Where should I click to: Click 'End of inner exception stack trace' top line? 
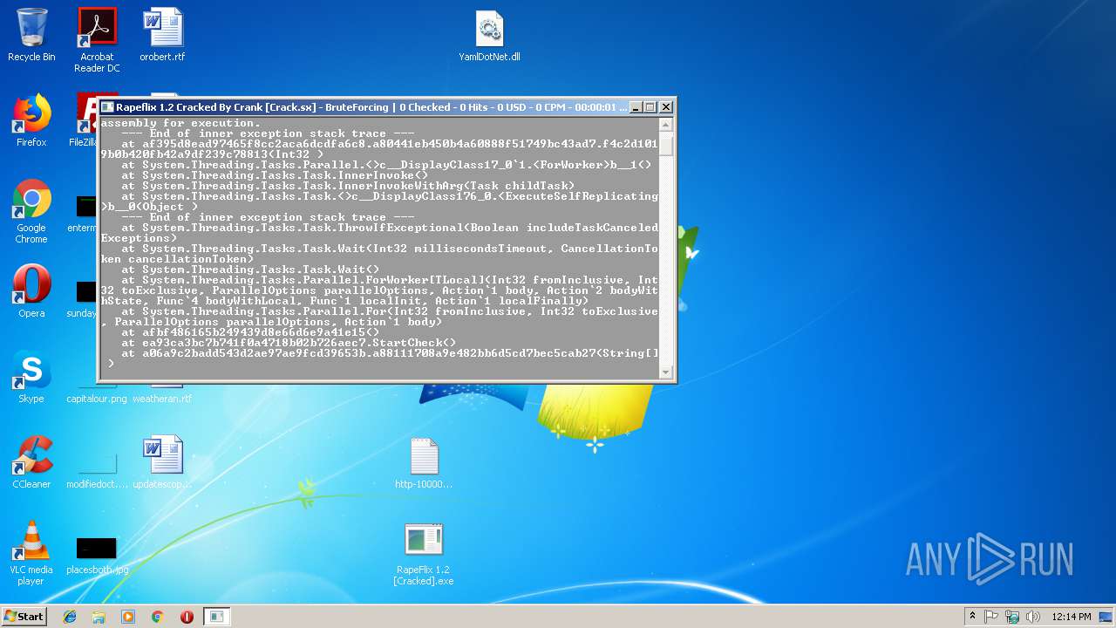pyautogui.click(x=268, y=133)
